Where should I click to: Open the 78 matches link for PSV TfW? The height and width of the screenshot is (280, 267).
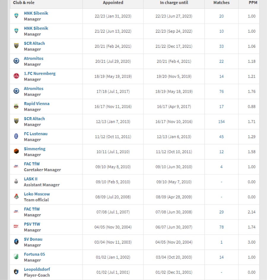click(221, 227)
